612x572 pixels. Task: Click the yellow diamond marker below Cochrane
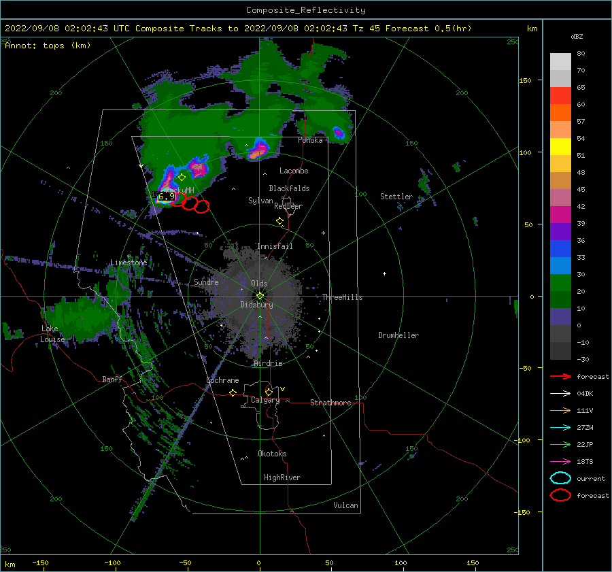(233, 392)
